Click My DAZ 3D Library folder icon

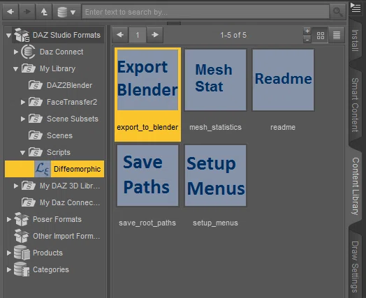pyautogui.click(x=28, y=186)
